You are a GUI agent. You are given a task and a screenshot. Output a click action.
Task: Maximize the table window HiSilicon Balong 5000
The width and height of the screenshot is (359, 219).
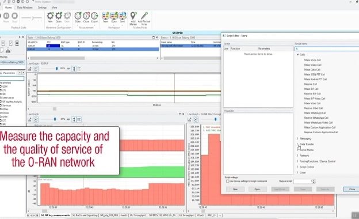point(154,37)
